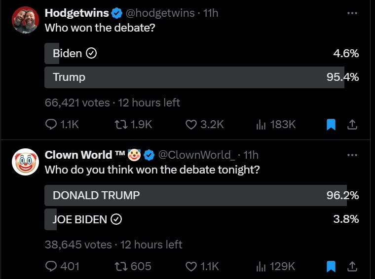Screen dimensions: 375x279
Task: Reply to the Hodgetwins poll tweet
Action: pyautogui.click(x=51, y=125)
